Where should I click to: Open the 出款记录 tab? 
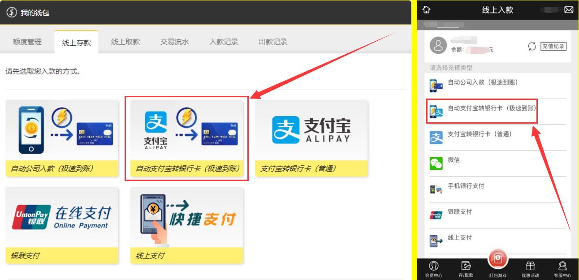(273, 42)
